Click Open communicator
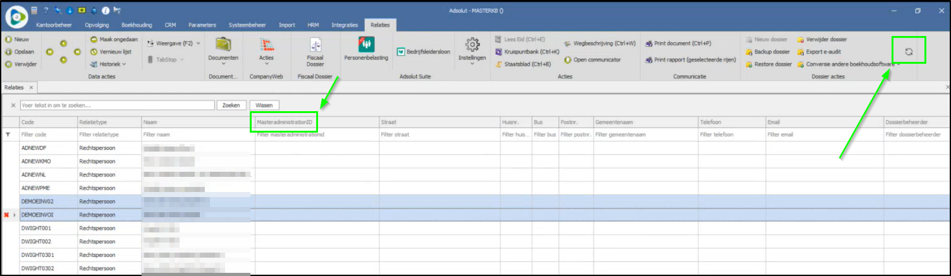This screenshot has height=276, width=951. point(592,59)
